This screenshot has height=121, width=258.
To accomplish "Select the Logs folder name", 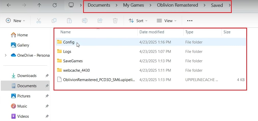I will pos(67,52).
